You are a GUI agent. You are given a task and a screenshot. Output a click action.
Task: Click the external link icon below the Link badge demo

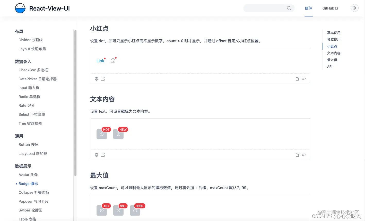click(103, 78)
